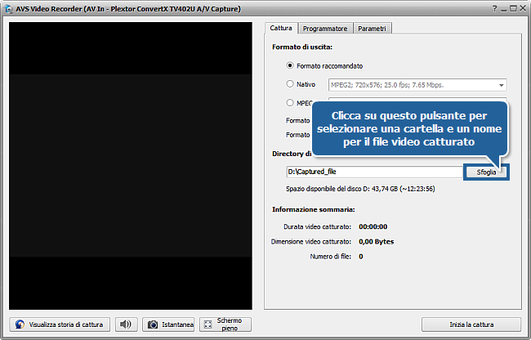Open Visualizza storia di cattura history
The width and height of the screenshot is (531, 340).
click(60, 324)
